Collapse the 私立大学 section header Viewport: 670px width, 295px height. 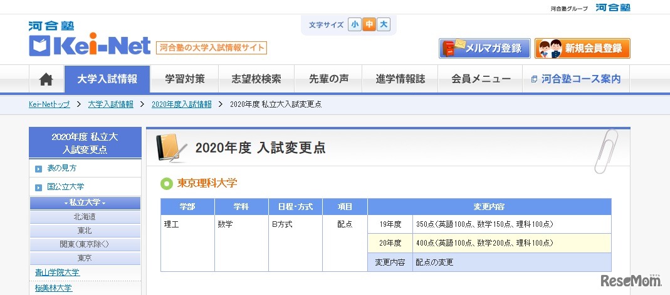(85, 203)
